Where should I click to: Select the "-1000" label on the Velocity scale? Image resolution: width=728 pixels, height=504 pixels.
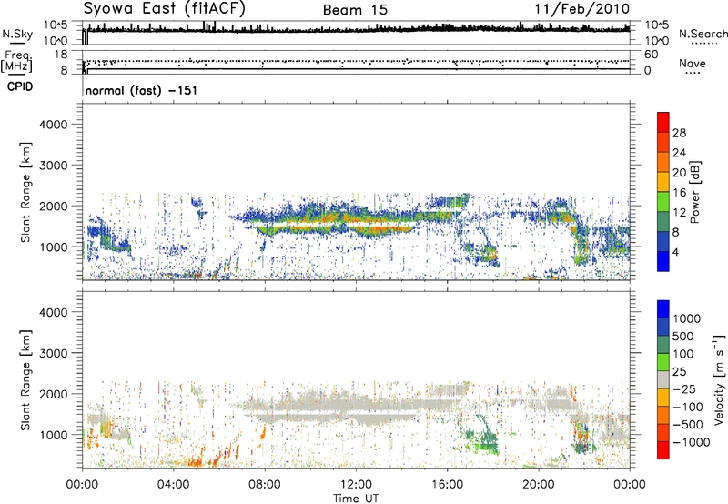click(692, 442)
